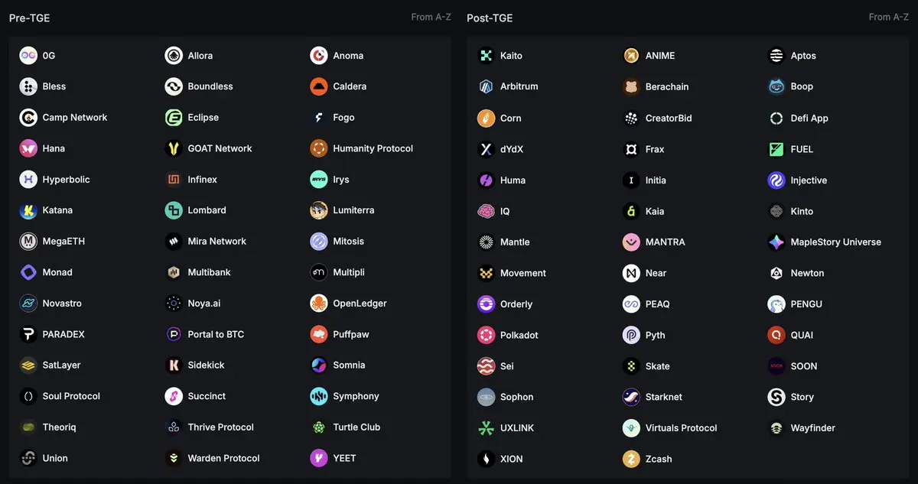The image size is (918, 484).
Task: Click the Kaito logo icon
Action: pyautogui.click(x=486, y=55)
